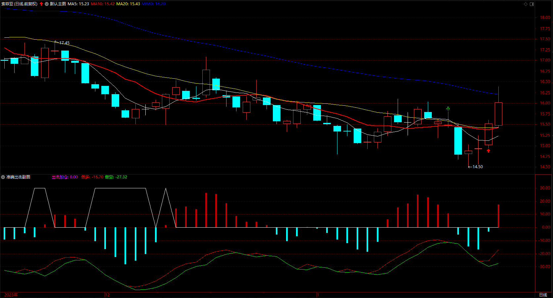Click the red up arrow beside 索菲亚
Viewport: 553px width, 298px height.
coord(41,4)
